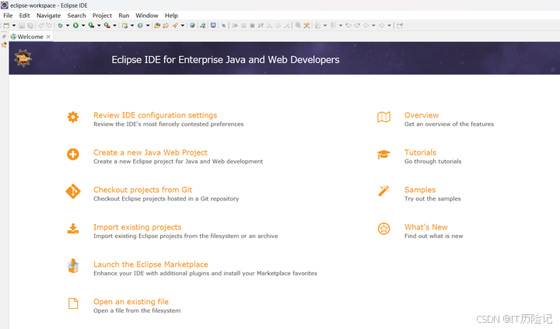The height and width of the screenshot is (329, 560).
Task: Expand the Search dropdown arrow
Action: coord(183,26)
